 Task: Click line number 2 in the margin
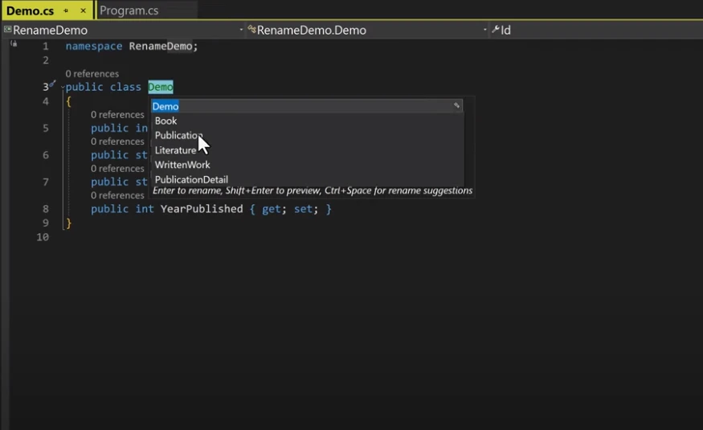pyautogui.click(x=46, y=60)
